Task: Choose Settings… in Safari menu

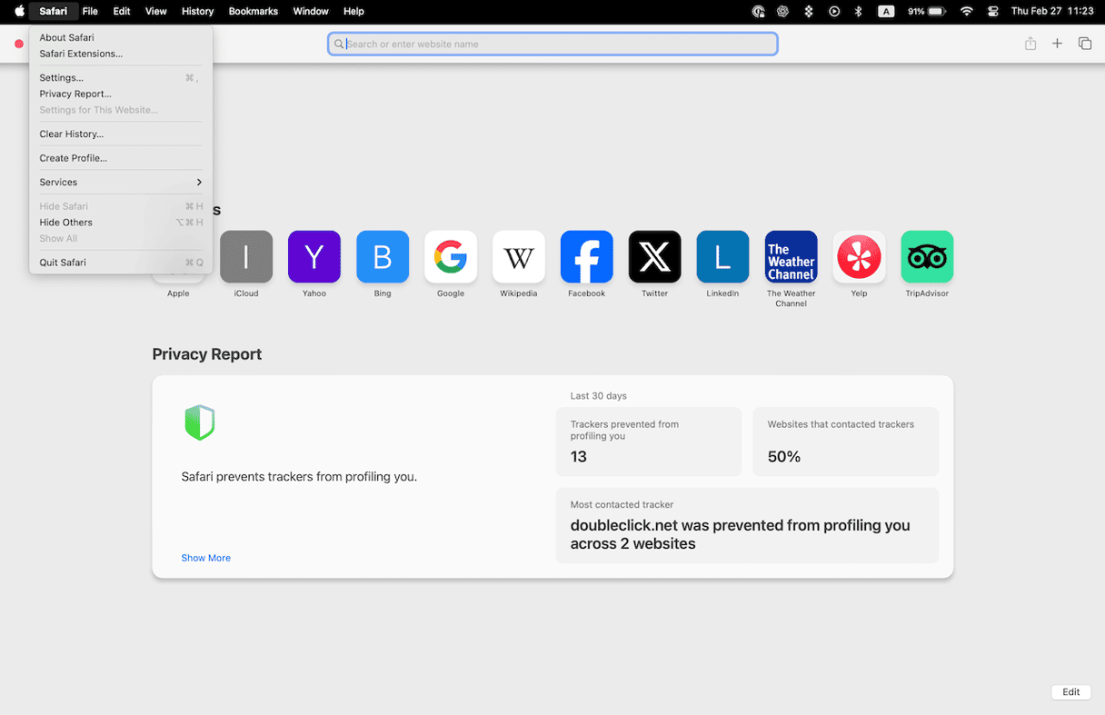Action: (x=62, y=78)
